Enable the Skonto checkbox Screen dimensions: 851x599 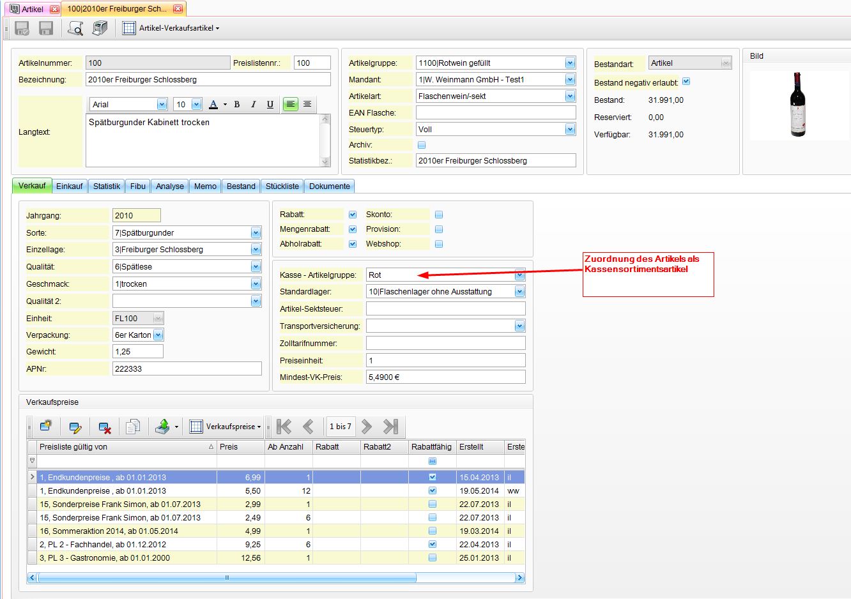tap(439, 215)
